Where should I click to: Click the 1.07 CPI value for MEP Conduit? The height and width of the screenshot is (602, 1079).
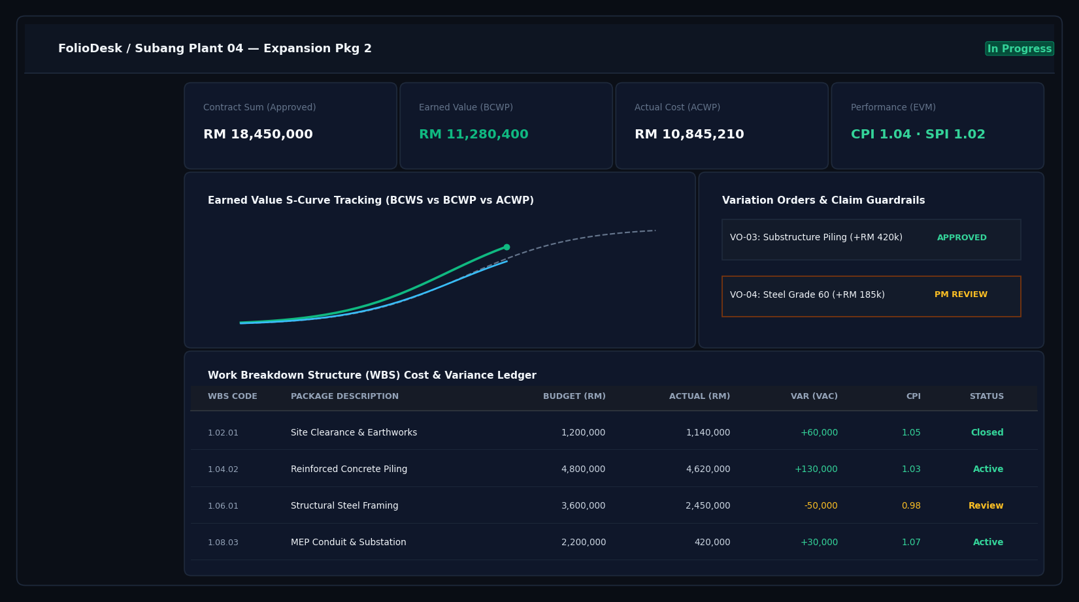point(911,543)
